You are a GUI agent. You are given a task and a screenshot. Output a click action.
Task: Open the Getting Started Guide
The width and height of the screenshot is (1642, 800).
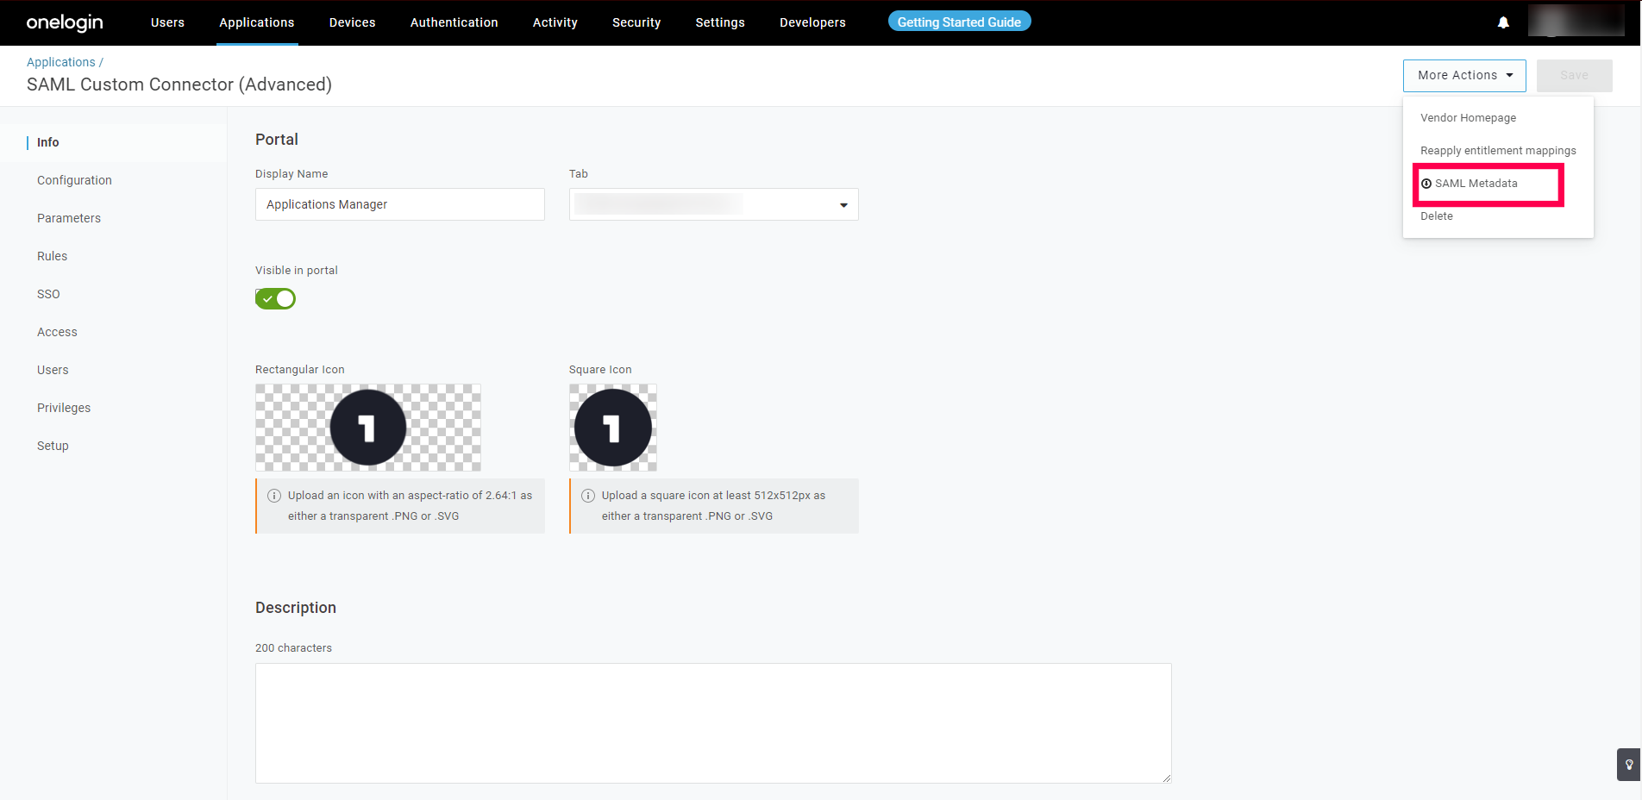click(959, 22)
